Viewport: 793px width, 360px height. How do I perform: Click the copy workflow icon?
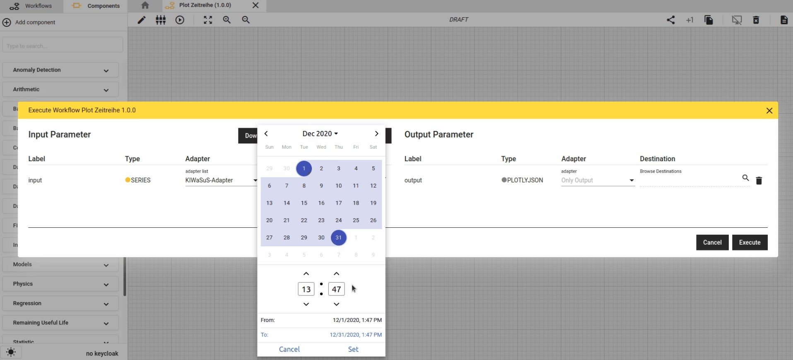(709, 20)
